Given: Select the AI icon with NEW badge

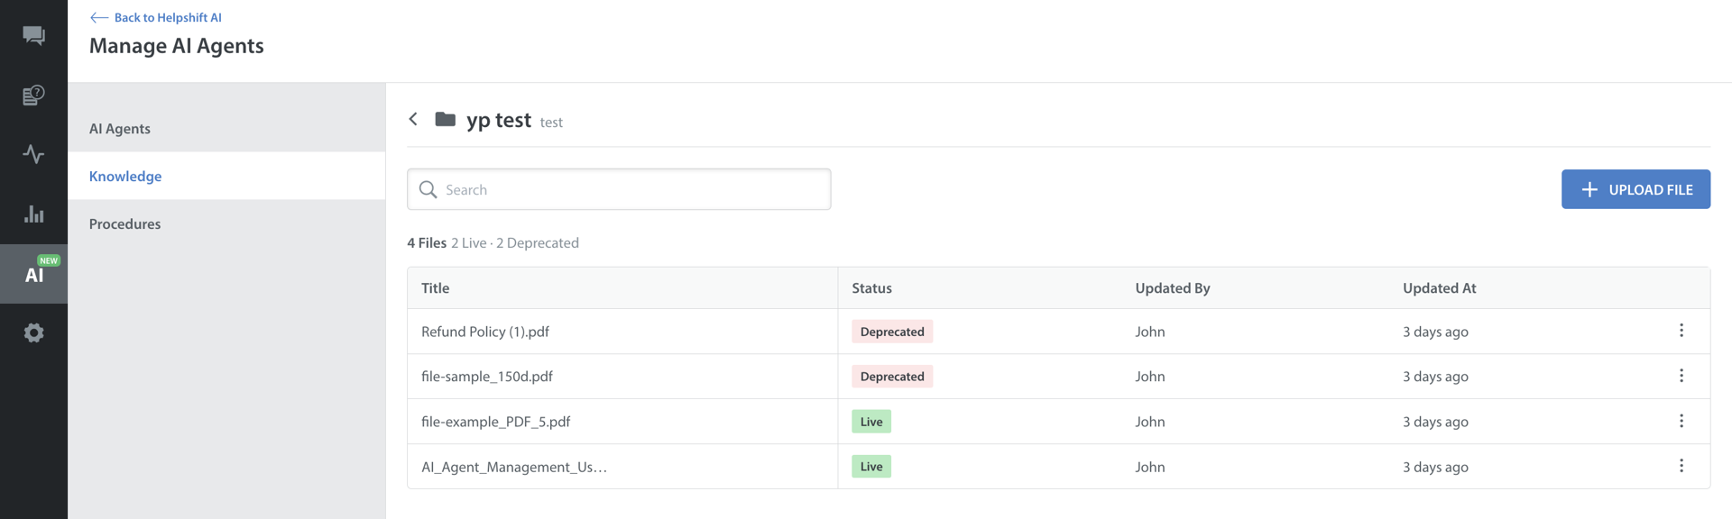Looking at the screenshot, I should coord(33,274).
